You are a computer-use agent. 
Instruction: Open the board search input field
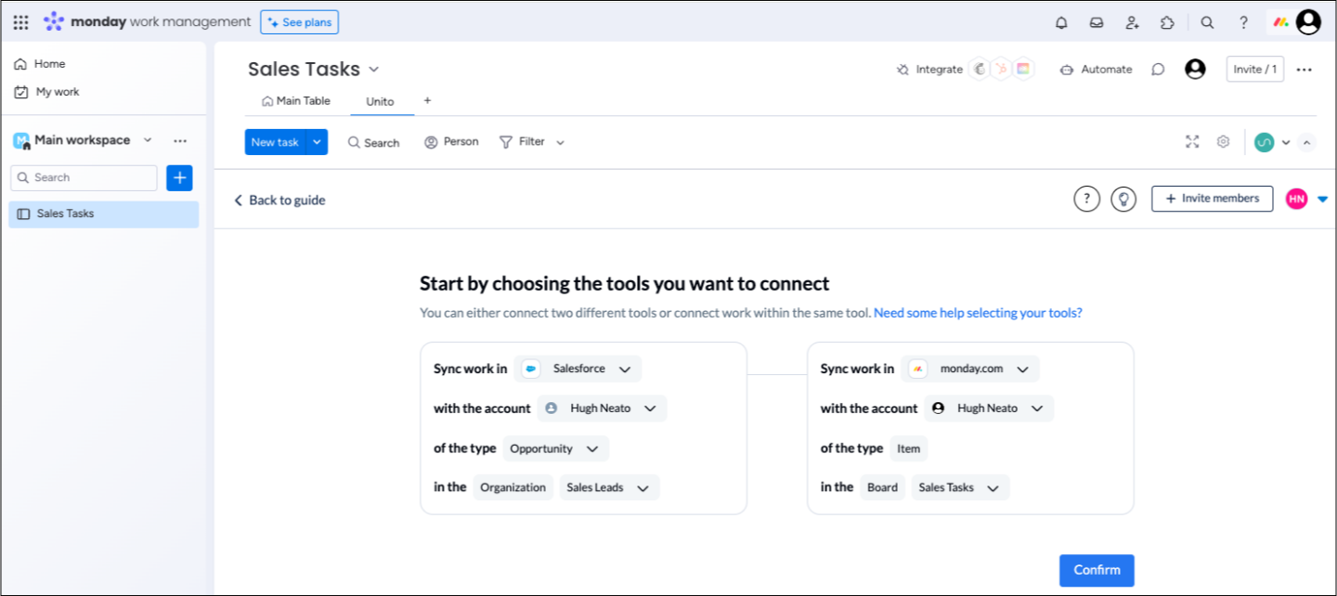coord(373,142)
